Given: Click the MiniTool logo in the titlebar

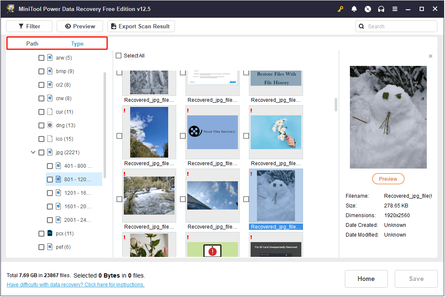Looking at the screenshot, I should 10,8.
